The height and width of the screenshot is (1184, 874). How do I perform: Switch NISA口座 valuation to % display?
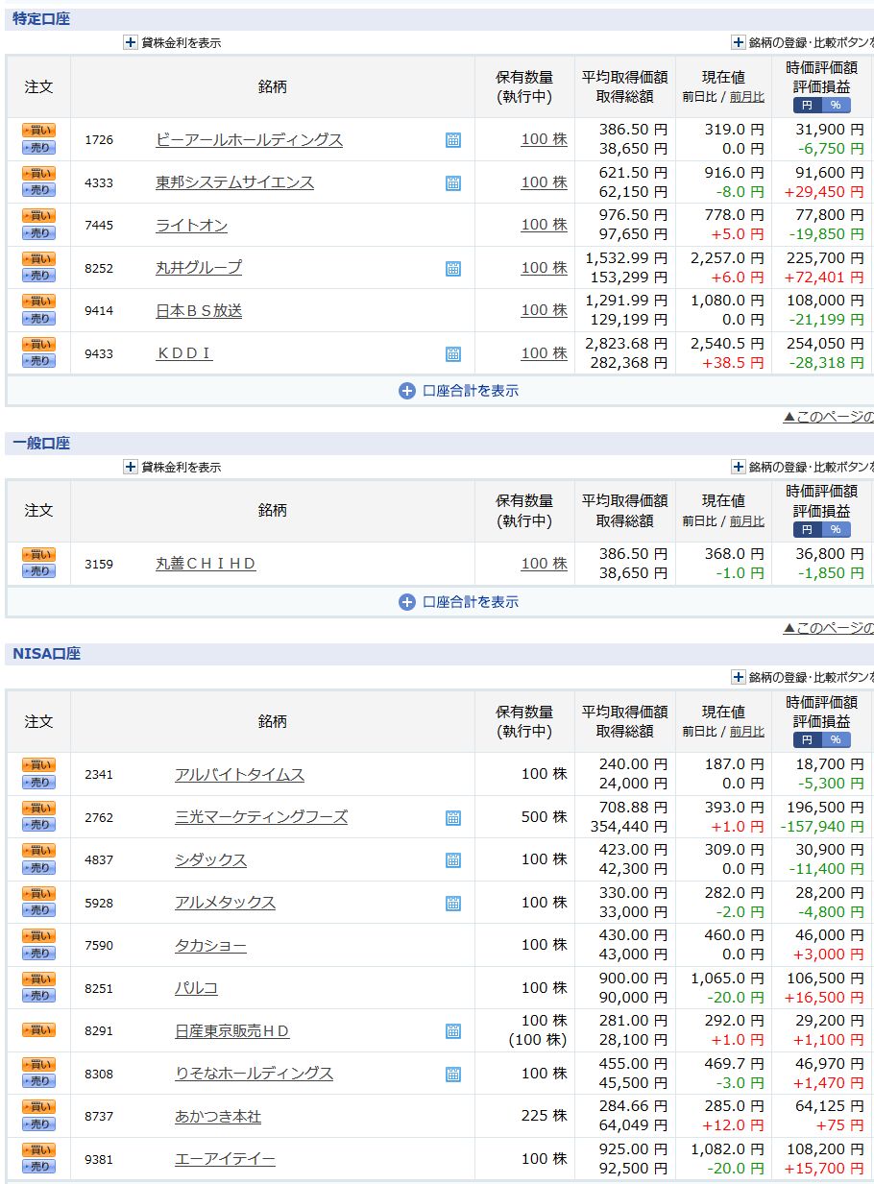click(836, 739)
